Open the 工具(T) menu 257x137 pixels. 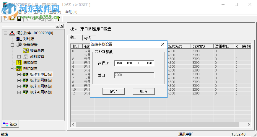click(40, 12)
